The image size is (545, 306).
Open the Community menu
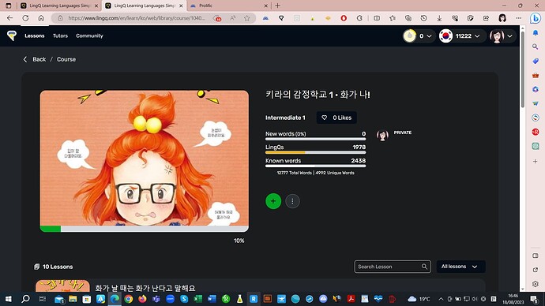89,35
